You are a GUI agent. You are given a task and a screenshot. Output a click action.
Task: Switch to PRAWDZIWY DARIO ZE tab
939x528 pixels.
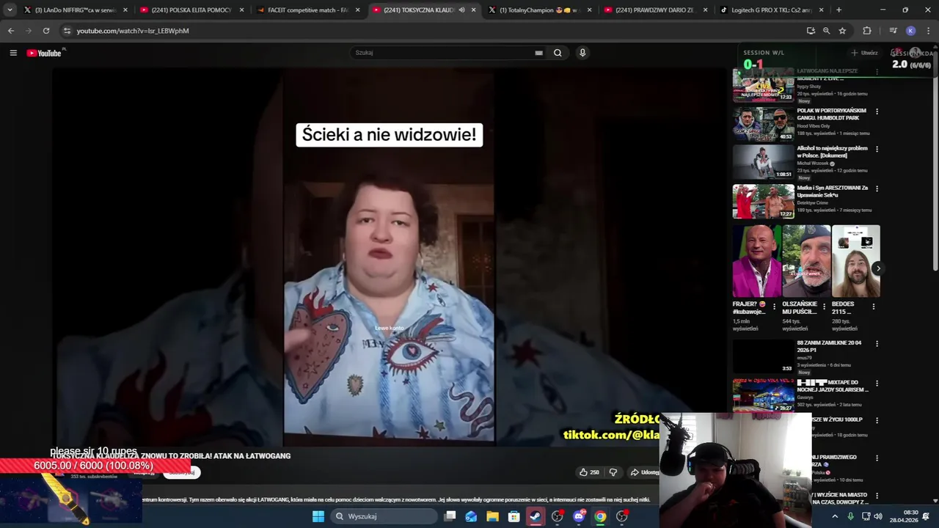tap(657, 10)
